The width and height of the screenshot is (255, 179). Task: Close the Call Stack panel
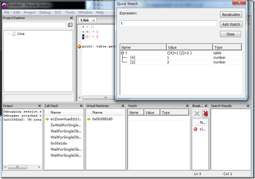click(x=81, y=106)
